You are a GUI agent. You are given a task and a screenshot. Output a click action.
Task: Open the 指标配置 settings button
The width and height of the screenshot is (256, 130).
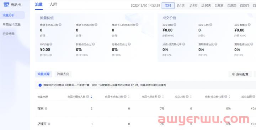[240, 74]
